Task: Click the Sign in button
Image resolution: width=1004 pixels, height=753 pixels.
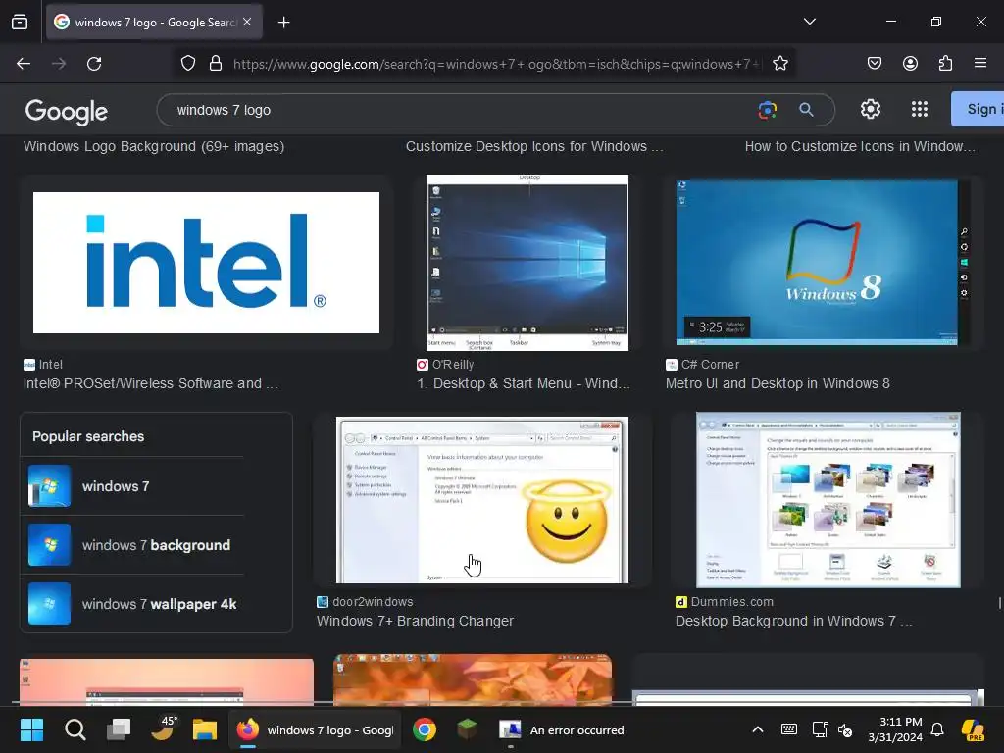Action: pos(978,109)
